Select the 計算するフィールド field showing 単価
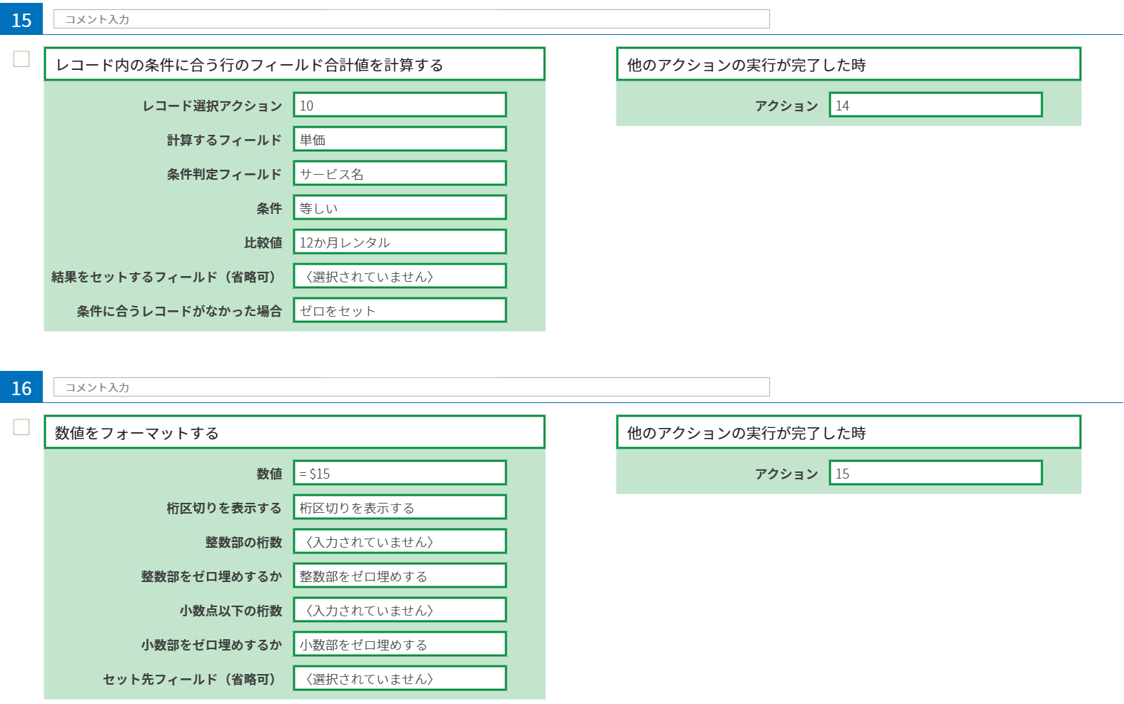Screen dimensions: 1124x704 click(400, 139)
